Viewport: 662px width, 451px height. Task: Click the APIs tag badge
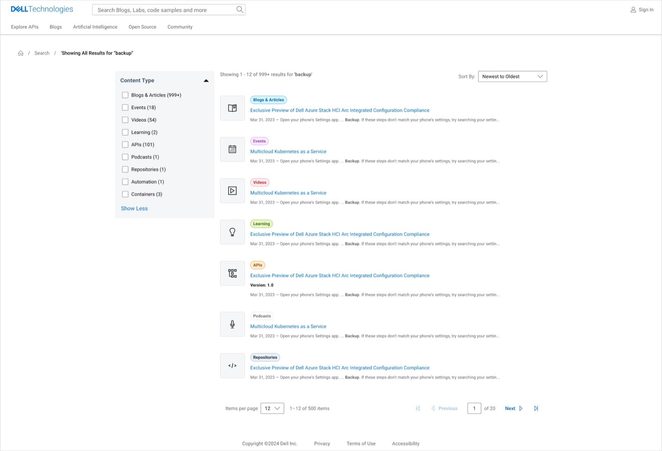point(258,265)
